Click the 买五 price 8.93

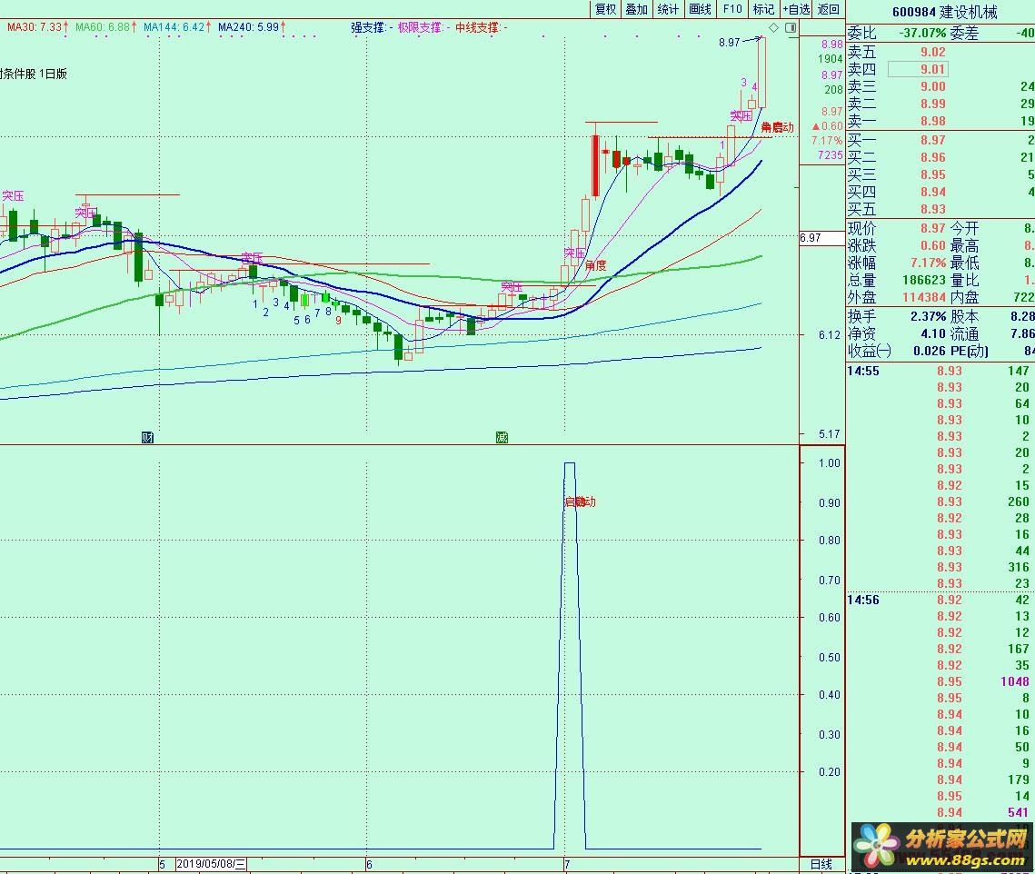click(932, 209)
